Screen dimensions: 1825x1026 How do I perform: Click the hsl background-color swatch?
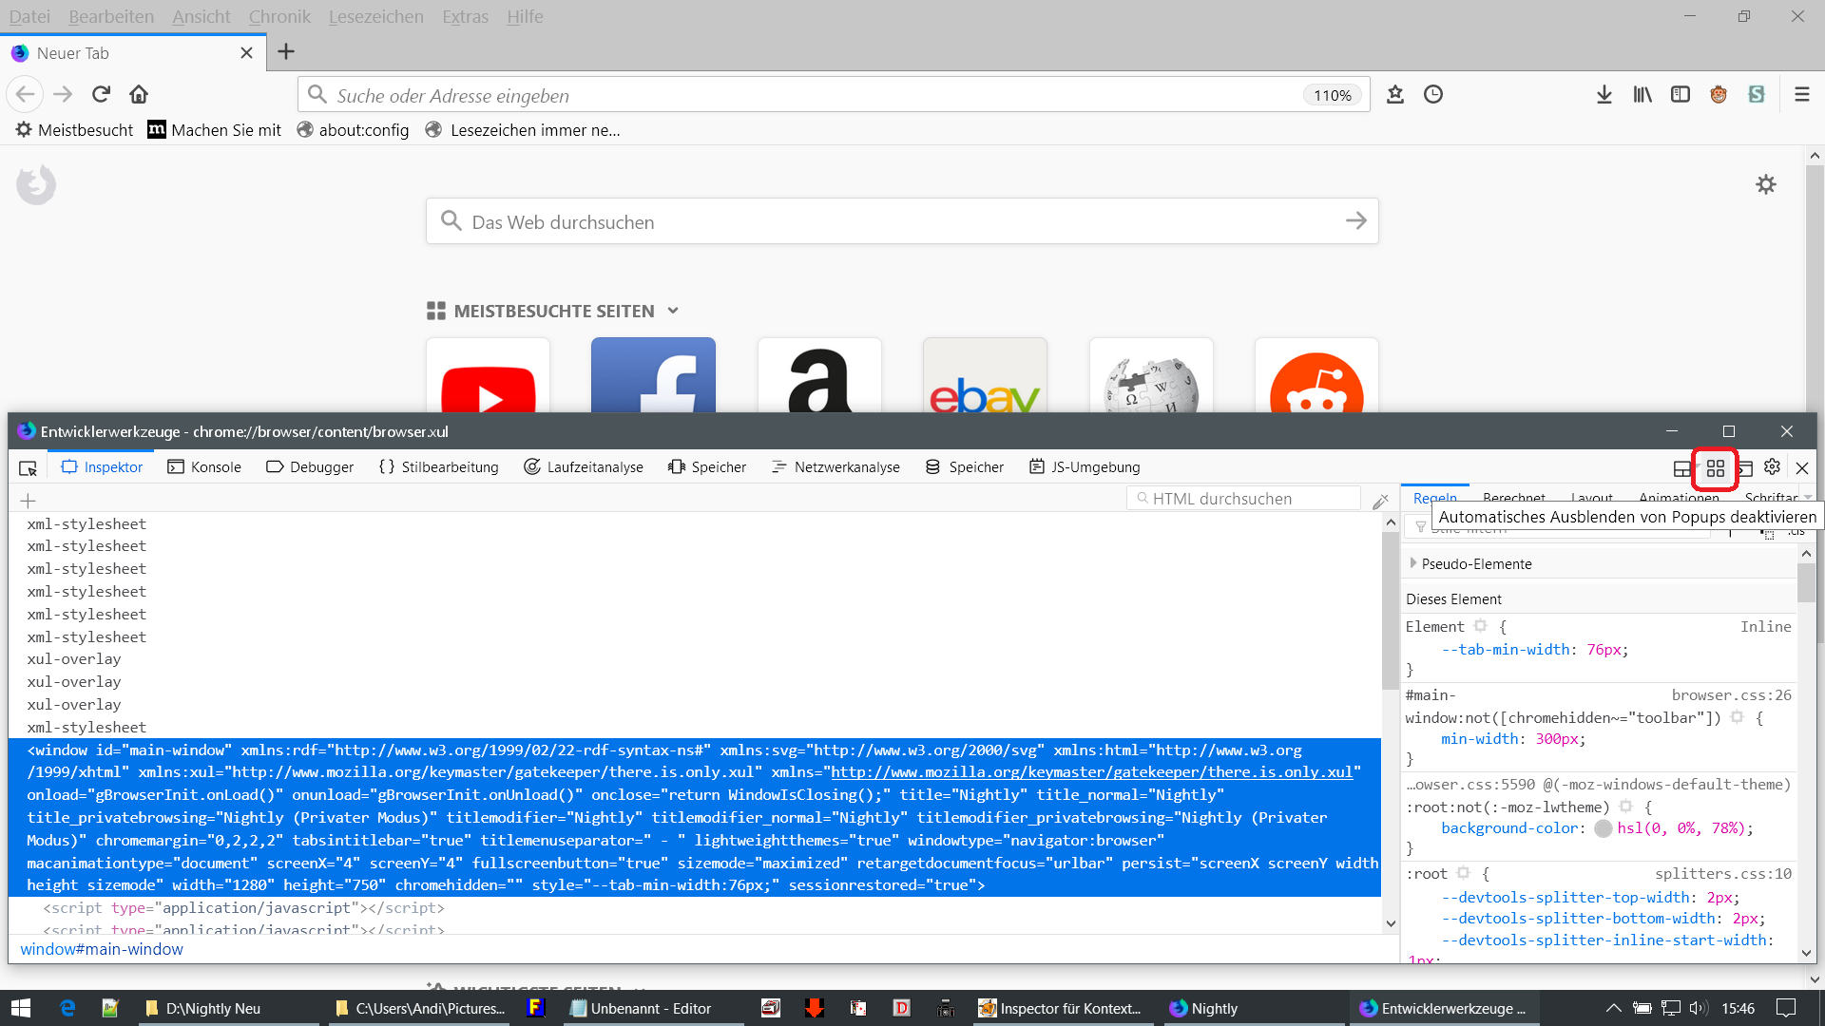pos(1604,828)
